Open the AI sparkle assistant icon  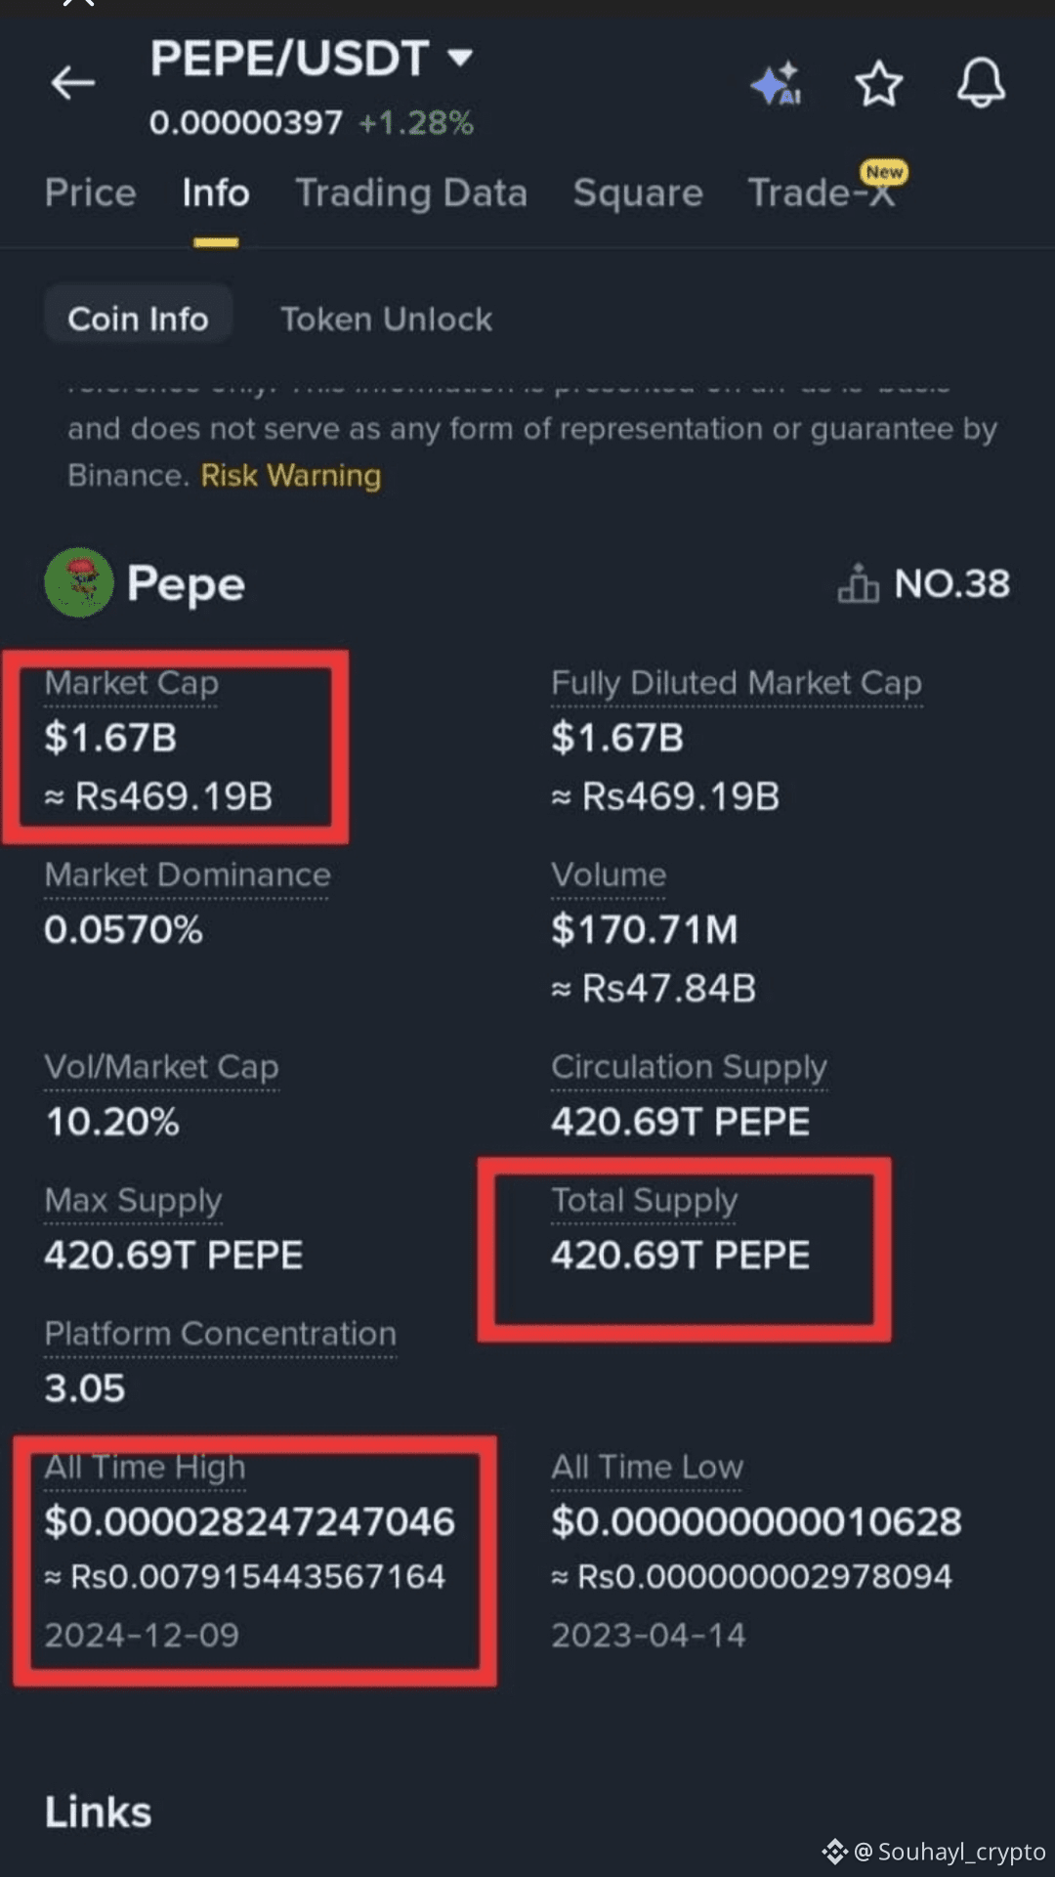777,83
